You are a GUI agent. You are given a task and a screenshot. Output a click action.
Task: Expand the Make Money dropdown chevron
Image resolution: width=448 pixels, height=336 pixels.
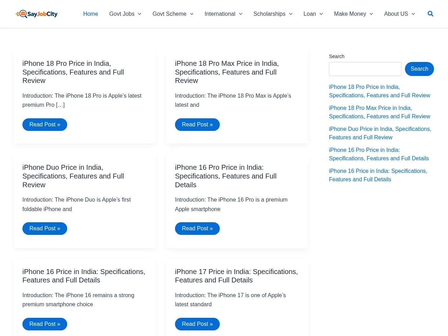tap(371, 14)
